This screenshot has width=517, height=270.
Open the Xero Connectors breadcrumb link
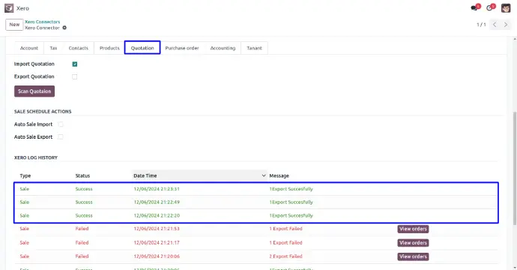click(43, 22)
